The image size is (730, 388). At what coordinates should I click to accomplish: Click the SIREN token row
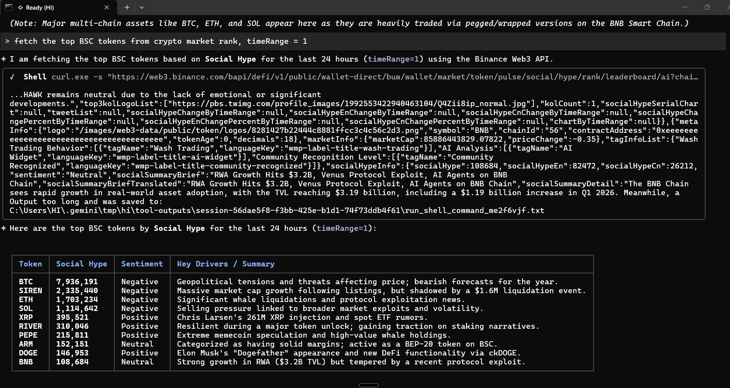(x=30, y=290)
